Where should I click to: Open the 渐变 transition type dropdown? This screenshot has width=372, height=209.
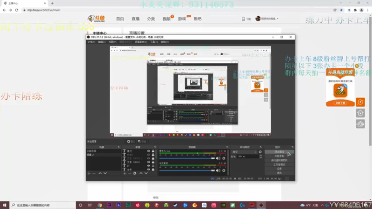pos(245,152)
